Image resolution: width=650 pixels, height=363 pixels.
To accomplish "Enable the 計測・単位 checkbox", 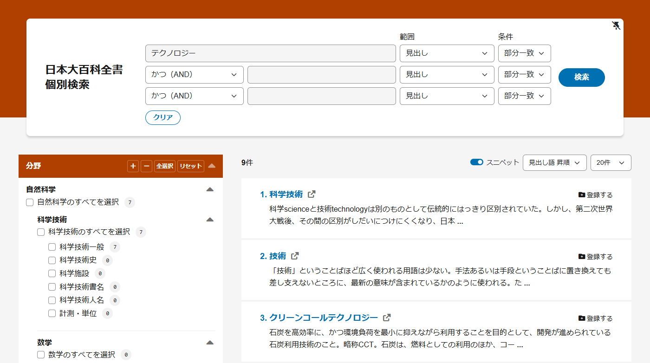I will click(52, 314).
